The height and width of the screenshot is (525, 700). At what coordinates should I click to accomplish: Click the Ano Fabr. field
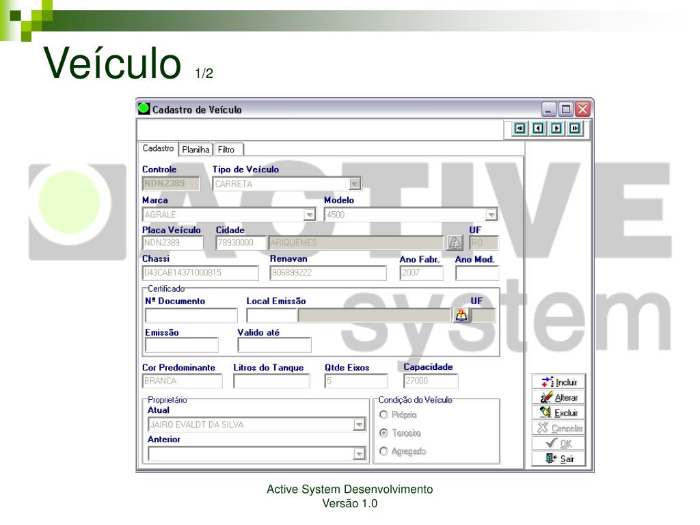click(421, 273)
